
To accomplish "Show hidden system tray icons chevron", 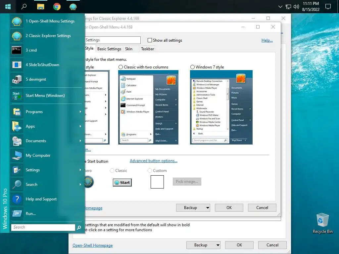I will (280, 7).
